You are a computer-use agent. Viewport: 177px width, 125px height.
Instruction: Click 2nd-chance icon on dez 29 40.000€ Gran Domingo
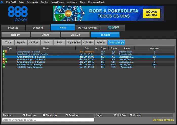(x=4, y=64)
